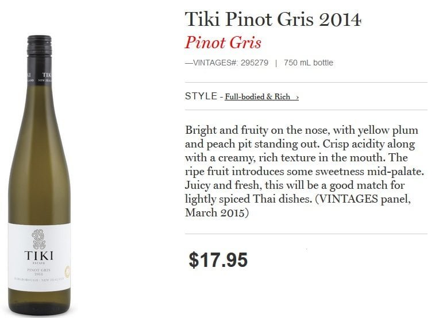Click the red Pinot Gris varietal heading
435x318 pixels.
(224, 42)
